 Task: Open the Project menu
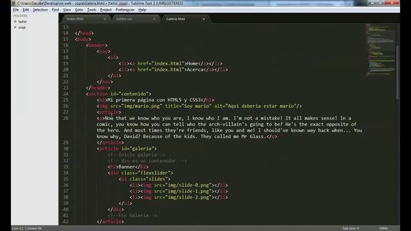(105, 10)
